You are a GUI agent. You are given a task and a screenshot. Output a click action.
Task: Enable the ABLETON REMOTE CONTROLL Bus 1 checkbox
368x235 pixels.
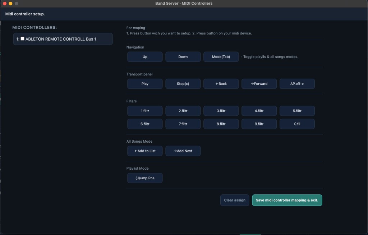[23, 39]
